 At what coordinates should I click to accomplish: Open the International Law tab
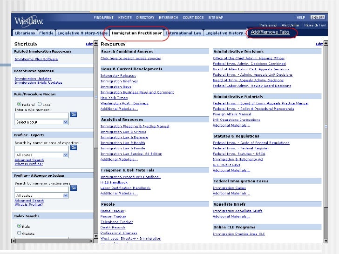183,33
